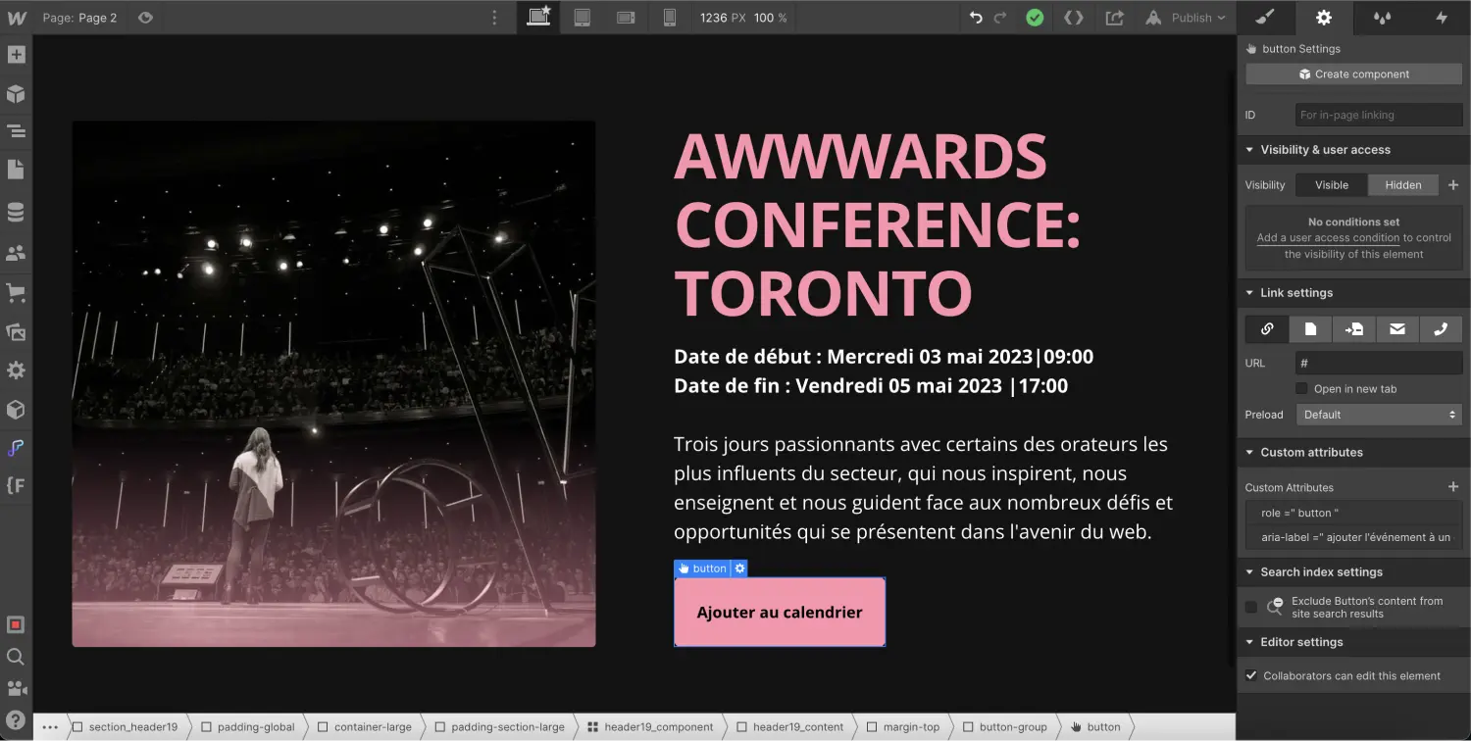
Task: Select section_header19 in the breadcrumb
Action: click(x=126, y=727)
